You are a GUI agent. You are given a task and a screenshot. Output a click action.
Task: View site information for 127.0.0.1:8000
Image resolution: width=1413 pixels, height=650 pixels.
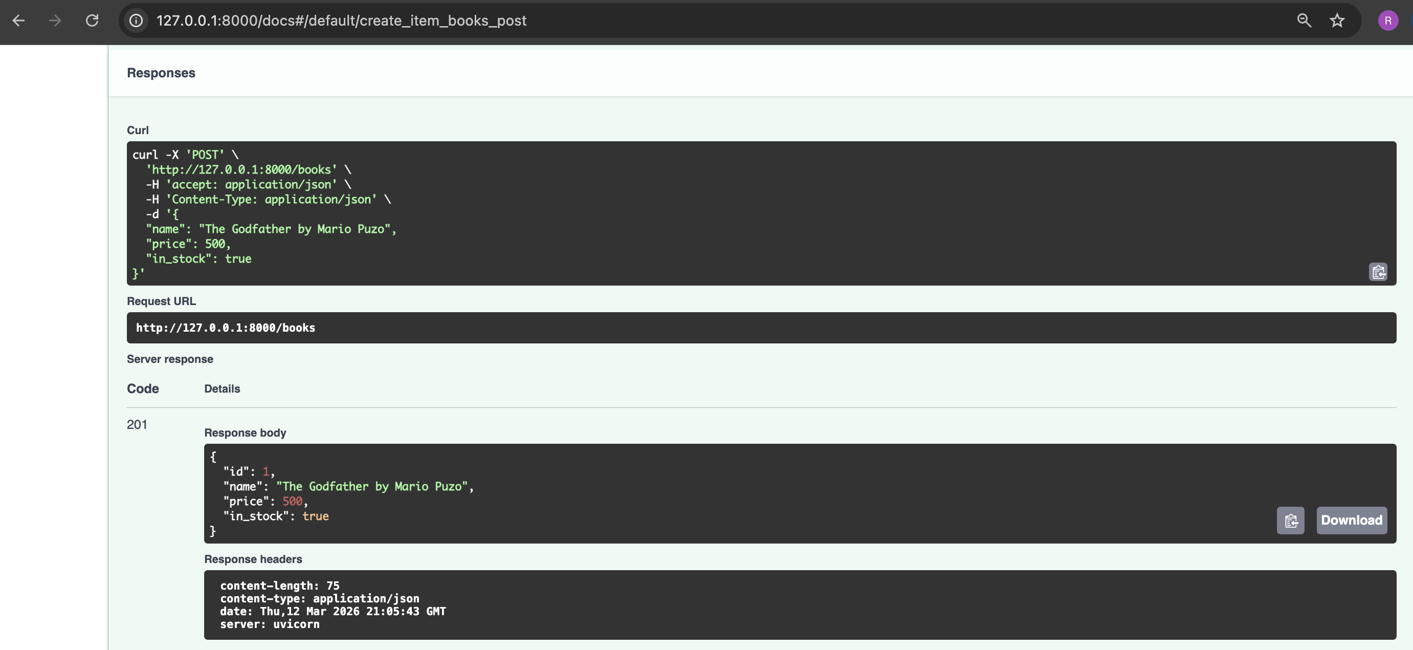[136, 21]
